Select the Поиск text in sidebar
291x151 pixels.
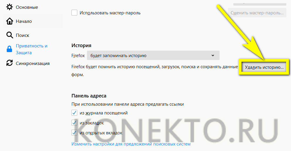[23, 35]
